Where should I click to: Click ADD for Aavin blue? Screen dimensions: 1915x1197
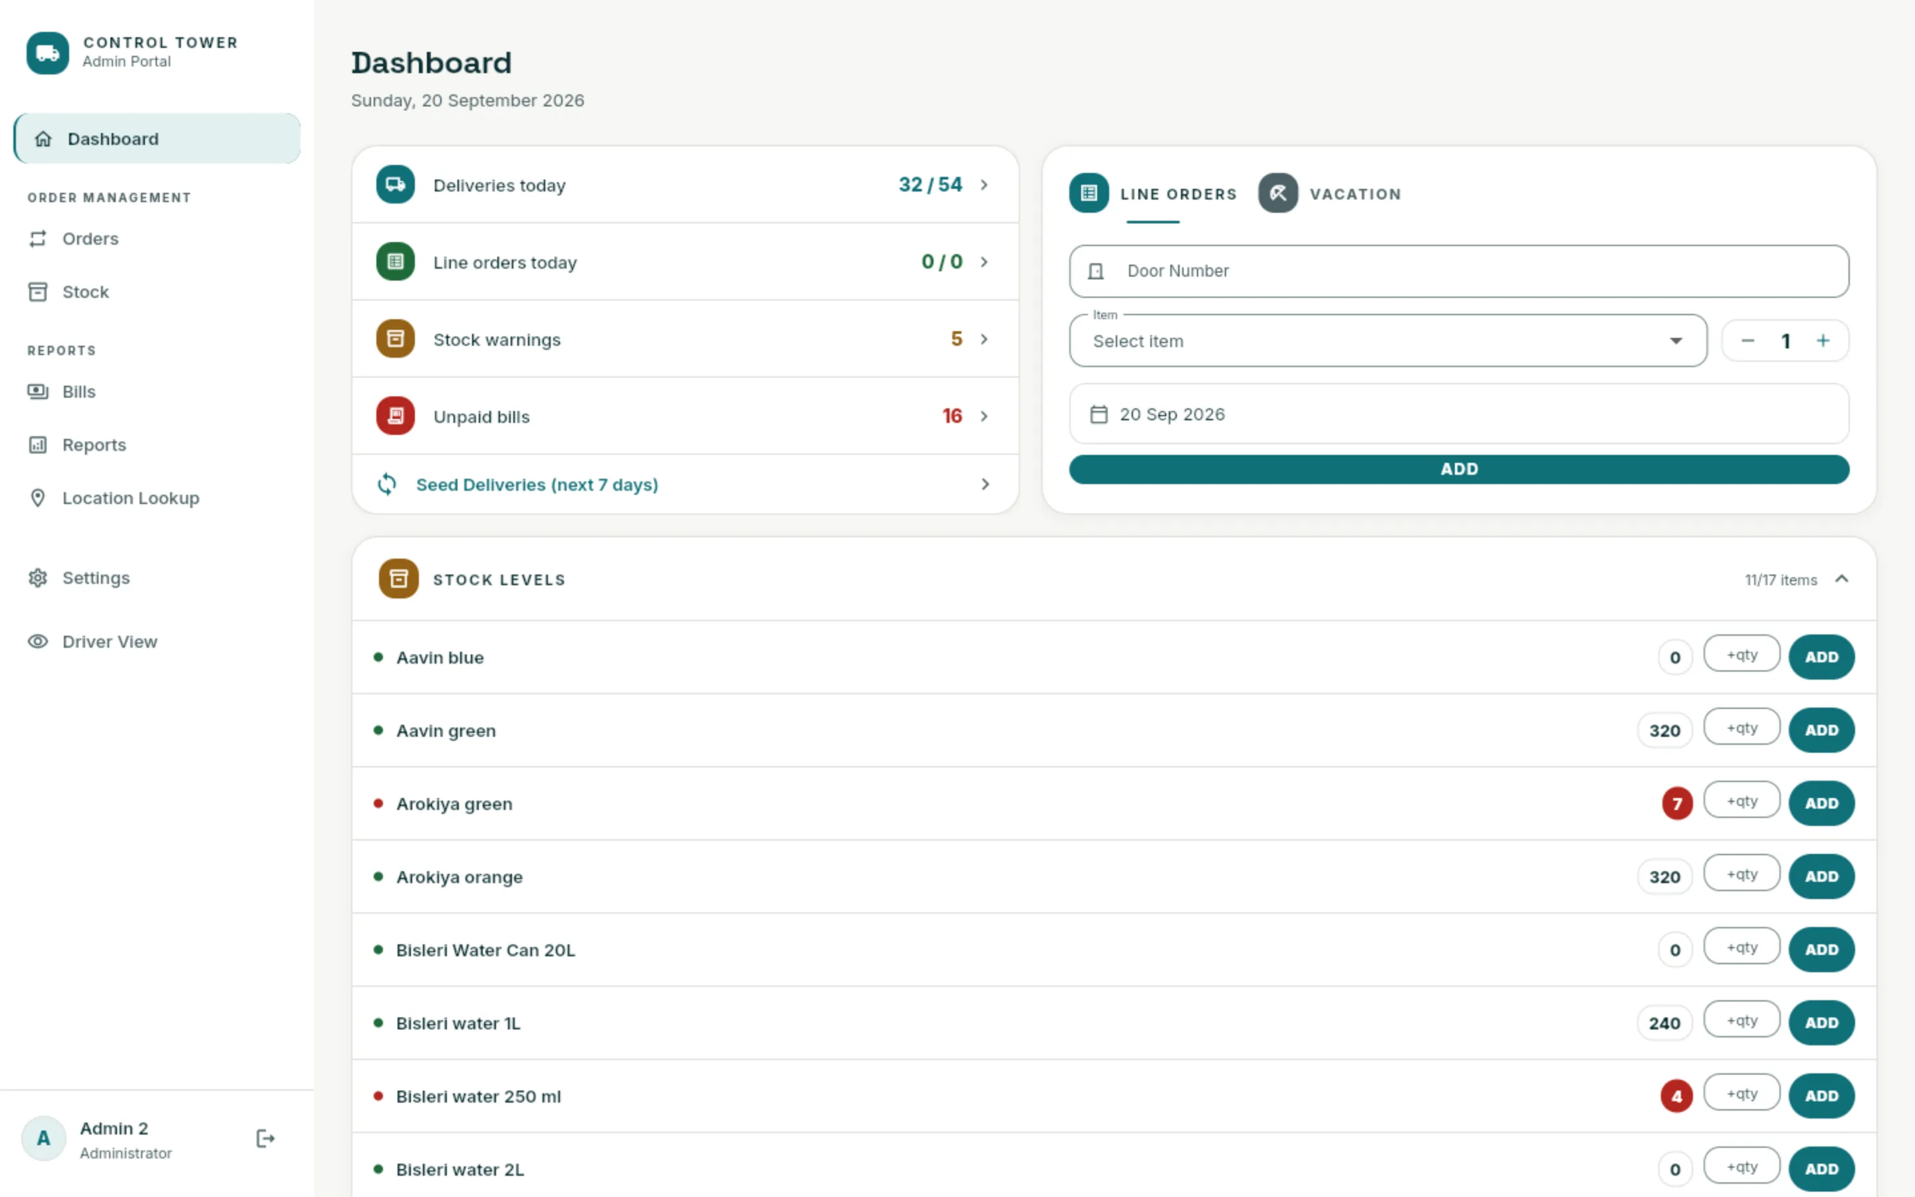(1821, 657)
